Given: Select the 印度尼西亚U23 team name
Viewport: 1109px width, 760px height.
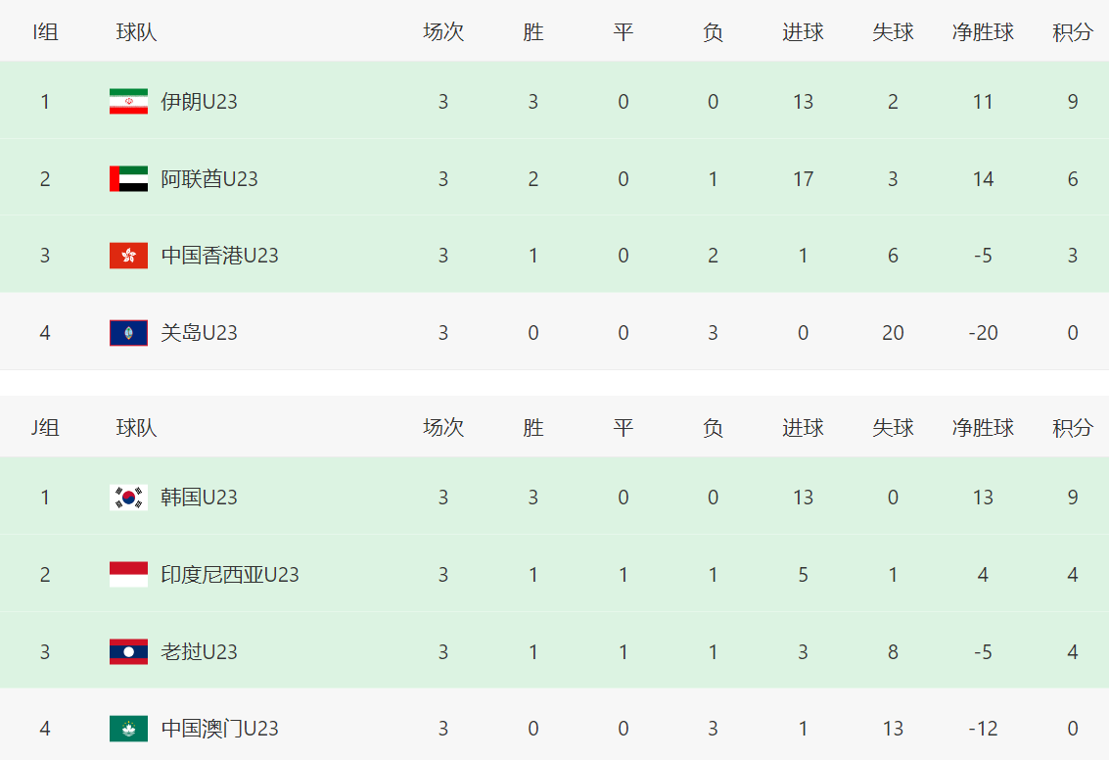Looking at the screenshot, I should coord(230,575).
